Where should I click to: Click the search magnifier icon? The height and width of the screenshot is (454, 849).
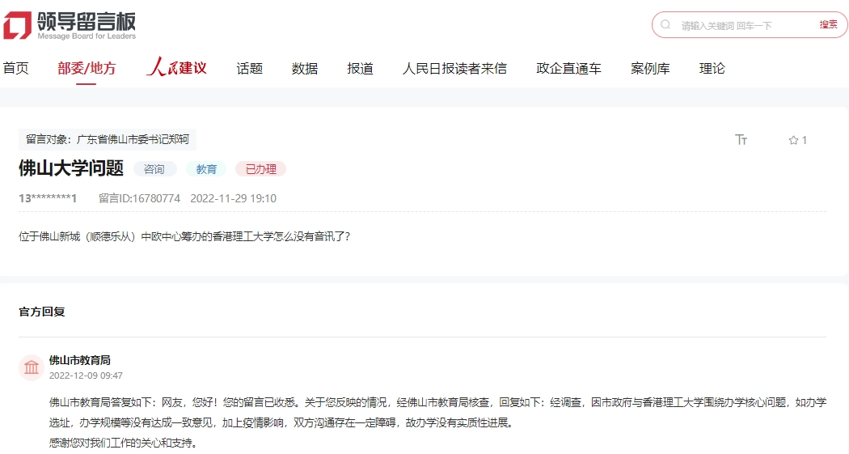coord(665,25)
